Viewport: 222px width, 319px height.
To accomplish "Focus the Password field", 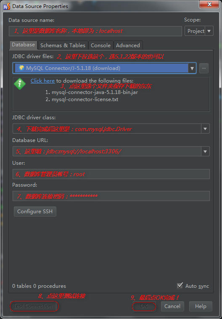I will click(111, 196).
